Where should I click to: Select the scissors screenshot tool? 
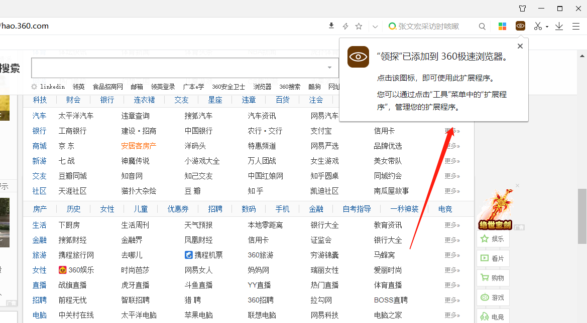[538, 26]
